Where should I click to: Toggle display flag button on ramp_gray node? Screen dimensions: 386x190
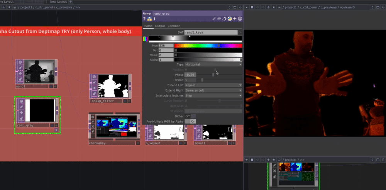(52, 125)
